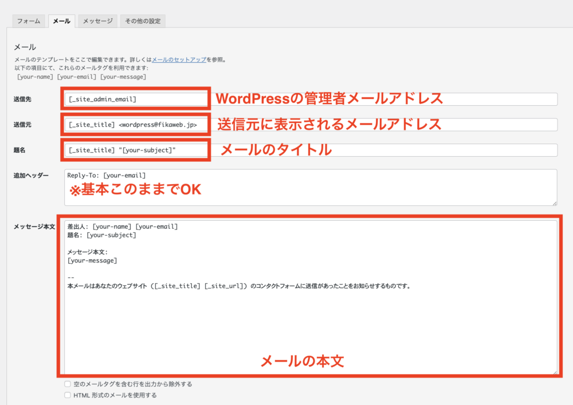Click the 本メールはあなたのウェブサイト footer line
The image size is (573, 405).
[x=239, y=286]
